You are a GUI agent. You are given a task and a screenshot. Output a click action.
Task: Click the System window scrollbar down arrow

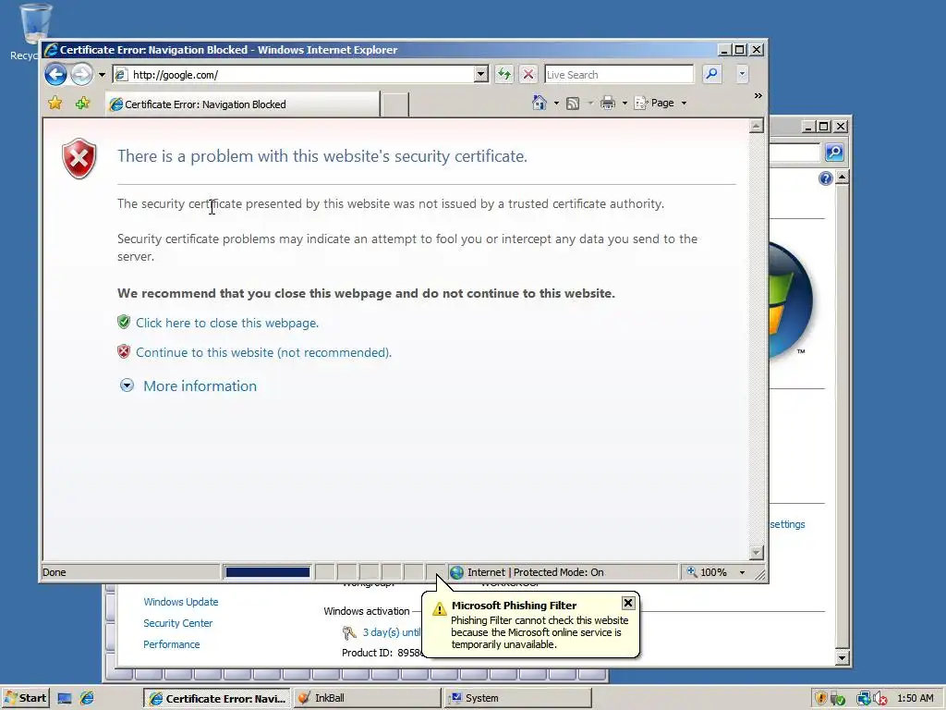(x=843, y=657)
